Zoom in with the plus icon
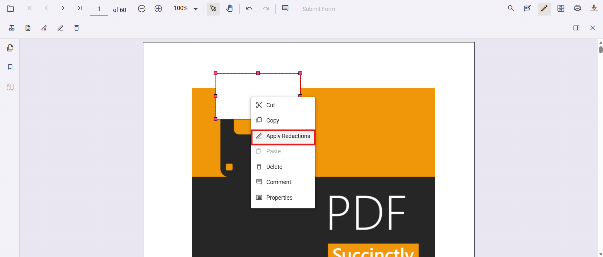The width and height of the screenshot is (603, 257). point(158,9)
